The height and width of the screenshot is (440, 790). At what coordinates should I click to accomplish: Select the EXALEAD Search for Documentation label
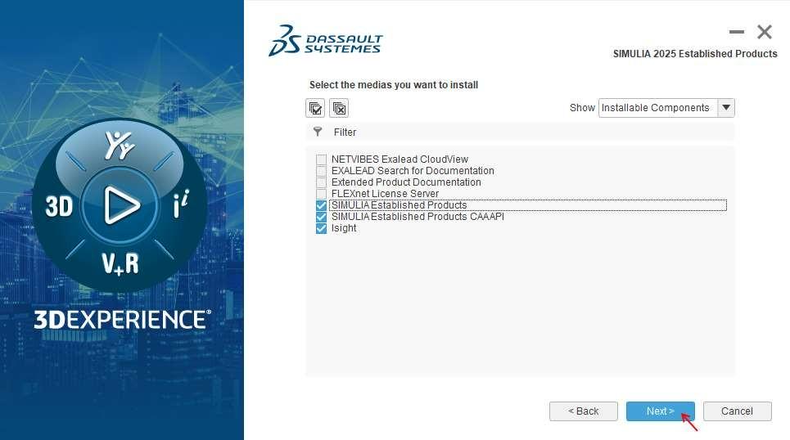coord(413,171)
